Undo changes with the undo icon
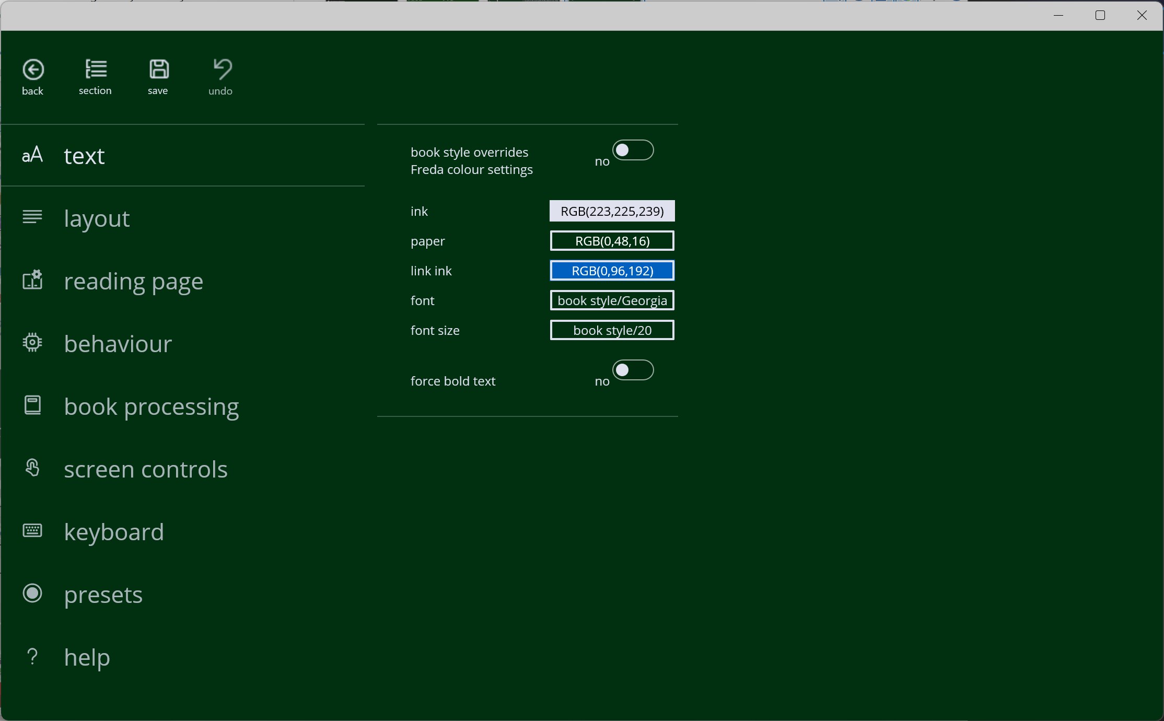 [x=220, y=69]
